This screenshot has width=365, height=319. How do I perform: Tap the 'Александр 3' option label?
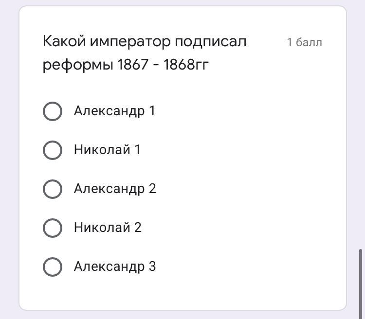115,266
